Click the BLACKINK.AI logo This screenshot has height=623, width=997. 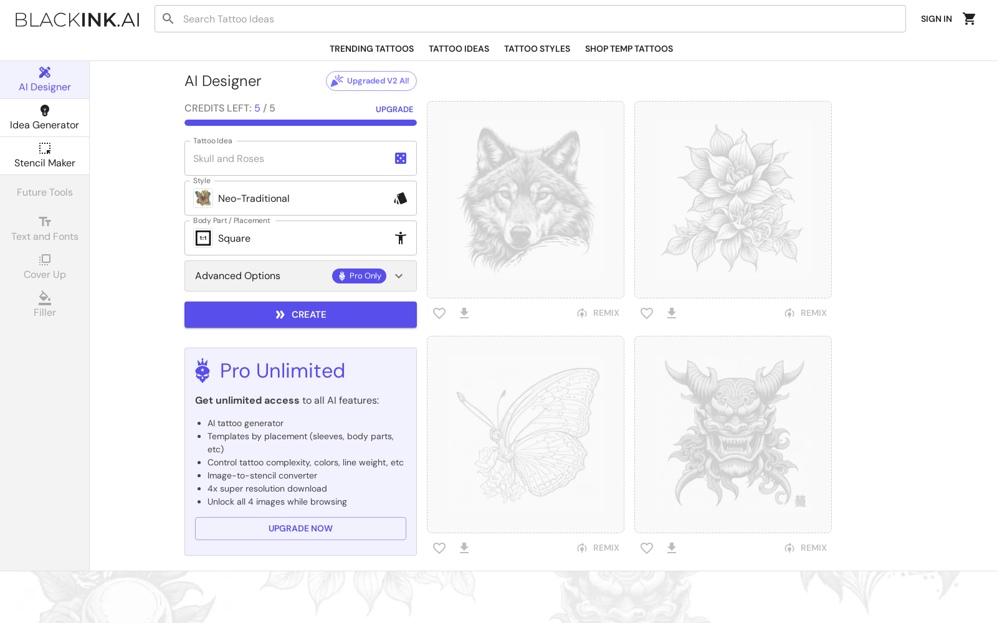pyautogui.click(x=77, y=19)
